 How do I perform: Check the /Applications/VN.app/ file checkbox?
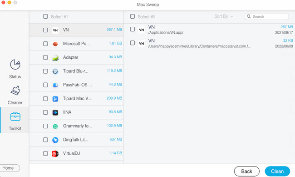pyautogui.click(x=133, y=29)
